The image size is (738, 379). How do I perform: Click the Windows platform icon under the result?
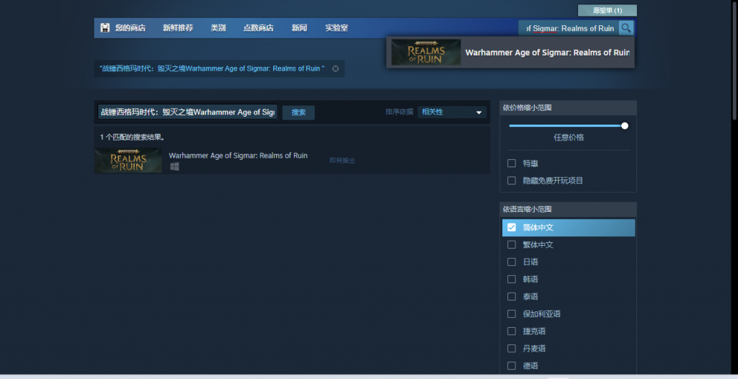(174, 166)
